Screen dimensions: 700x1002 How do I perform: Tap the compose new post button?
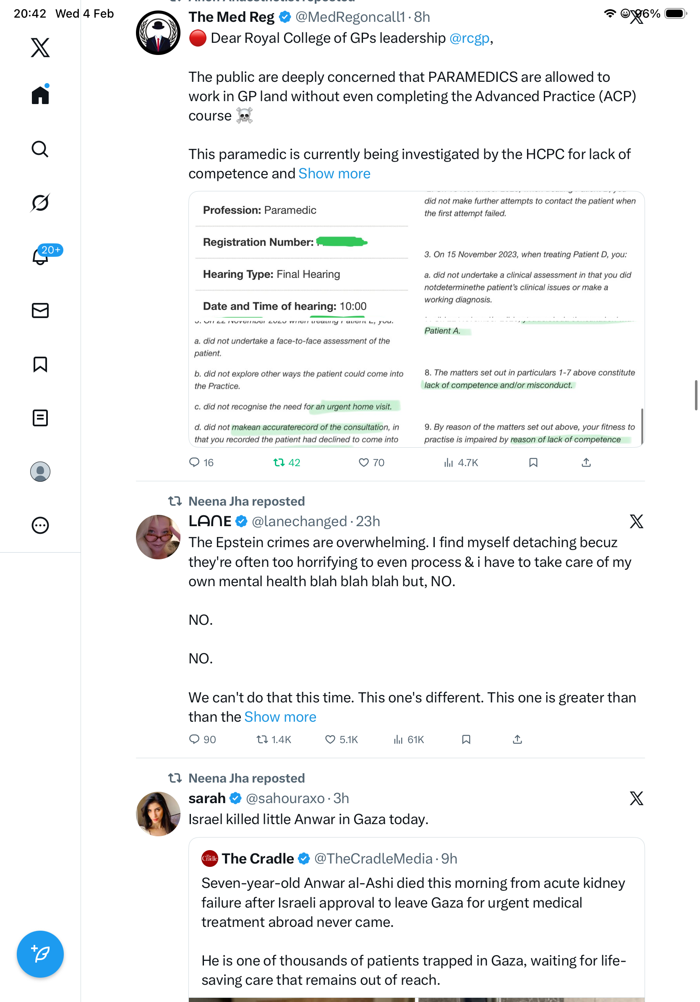40,955
